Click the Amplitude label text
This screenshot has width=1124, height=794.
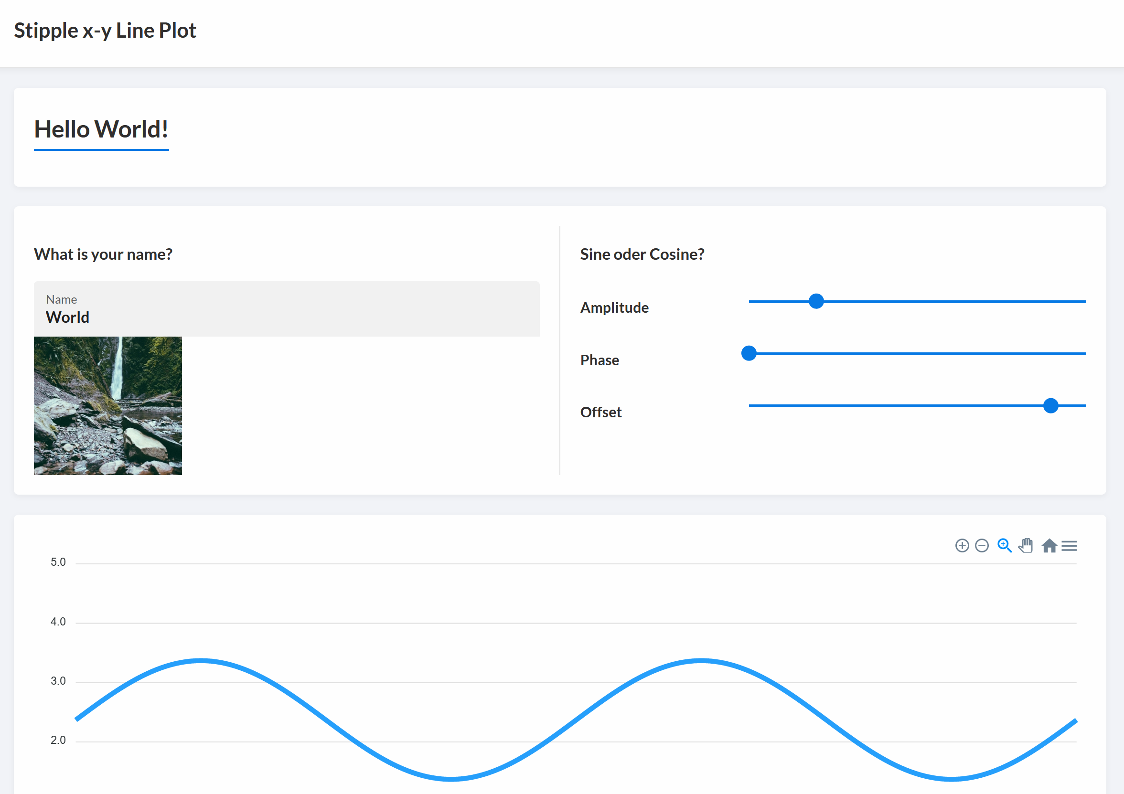coord(614,308)
